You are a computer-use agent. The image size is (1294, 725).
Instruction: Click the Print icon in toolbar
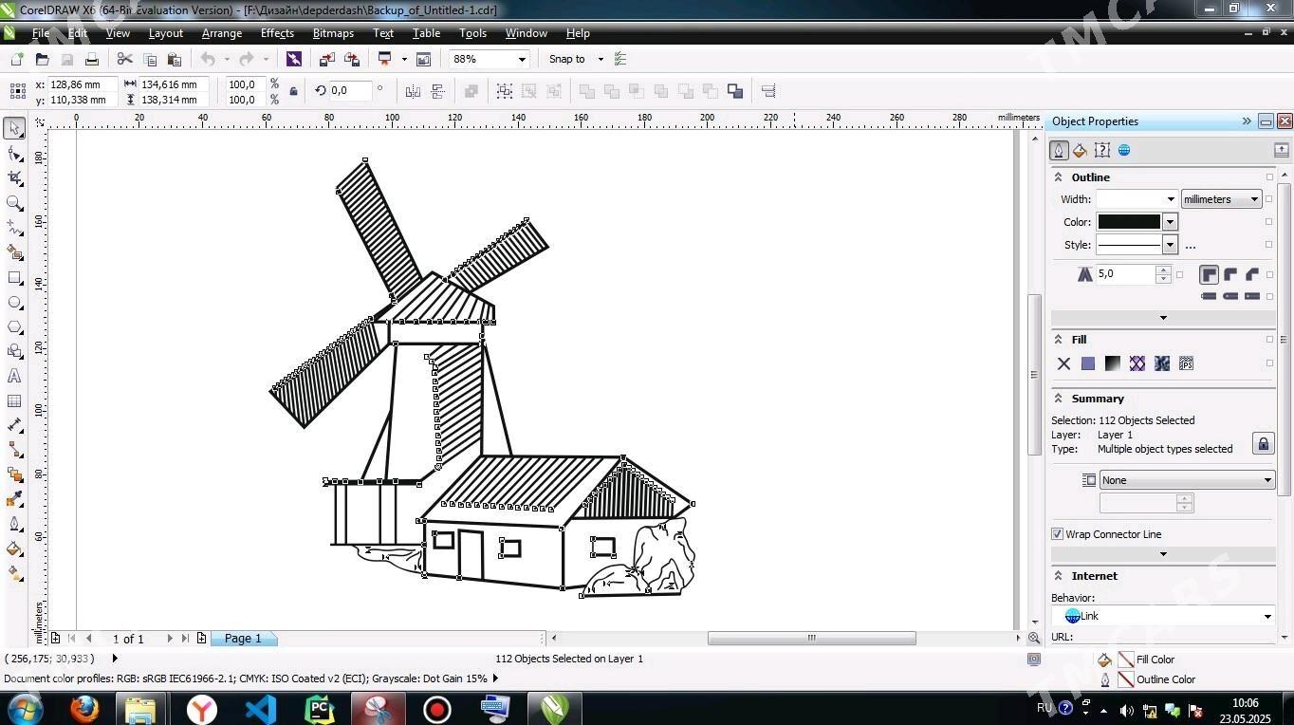[92, 59]
